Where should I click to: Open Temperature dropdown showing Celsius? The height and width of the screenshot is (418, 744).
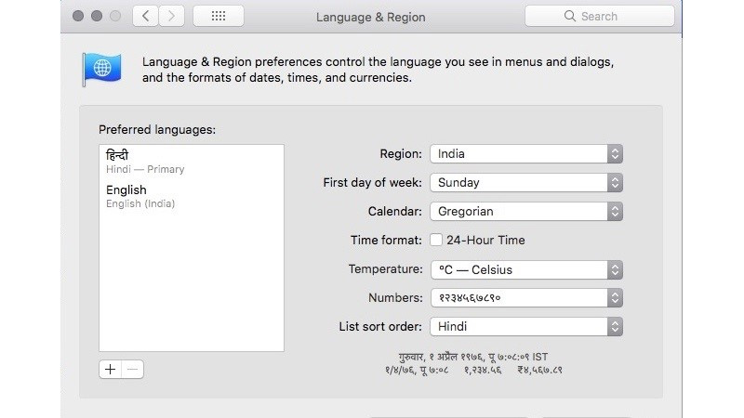point(525,269)
